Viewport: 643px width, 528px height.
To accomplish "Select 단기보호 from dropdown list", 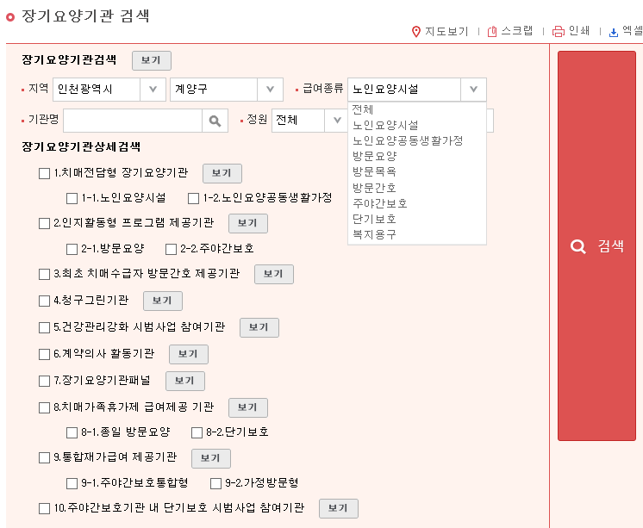I will (x=416, y=219).
